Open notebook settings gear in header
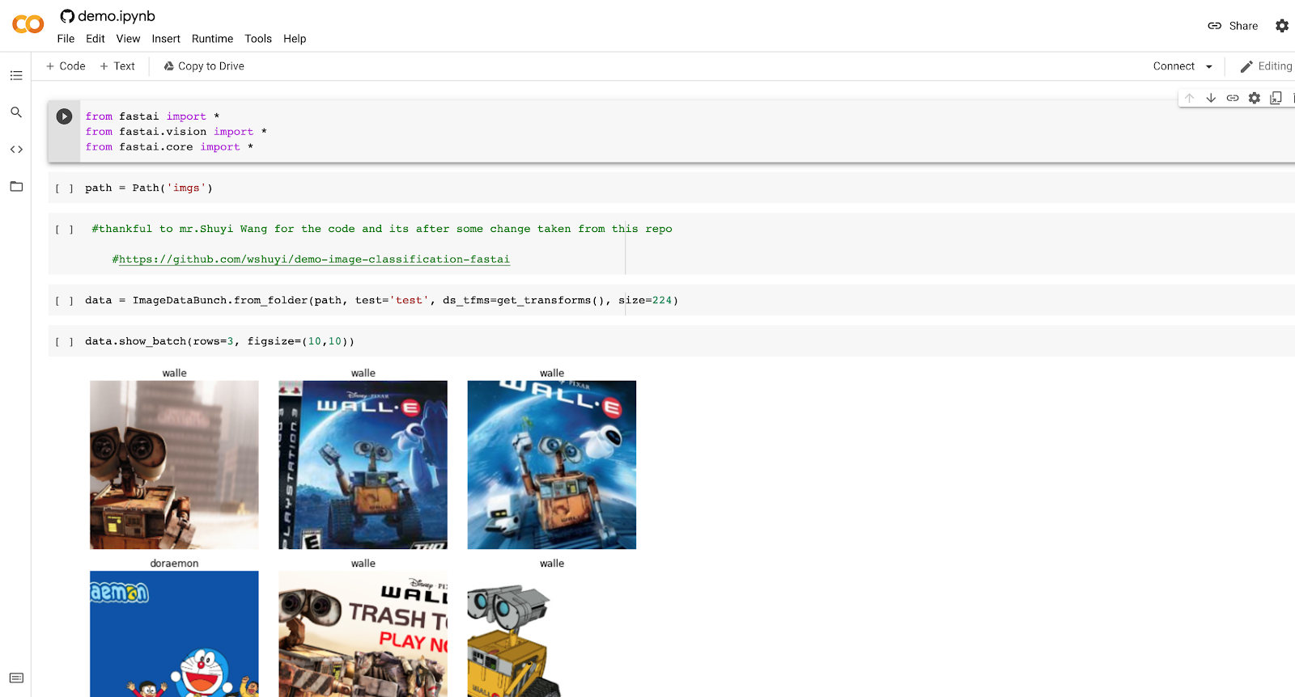The image size is (1295, 697). [x=1282, y=26]
